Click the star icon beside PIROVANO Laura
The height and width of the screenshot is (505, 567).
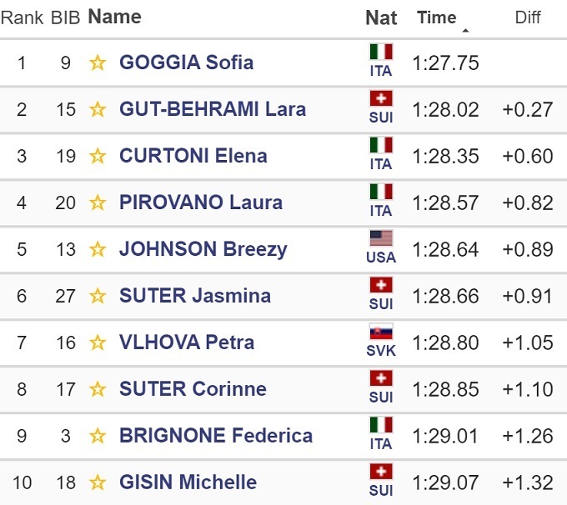click(x=98, y=202)
